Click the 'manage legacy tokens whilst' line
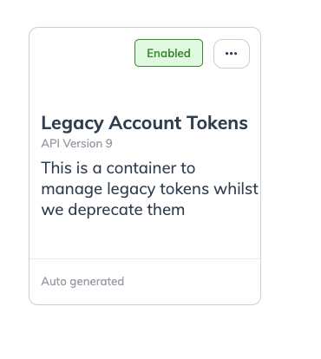Screen dimensions: 321x359 click(x=150, y=190)
